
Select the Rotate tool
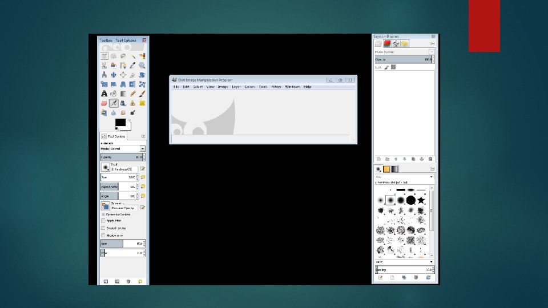click(x=142, y=75)
